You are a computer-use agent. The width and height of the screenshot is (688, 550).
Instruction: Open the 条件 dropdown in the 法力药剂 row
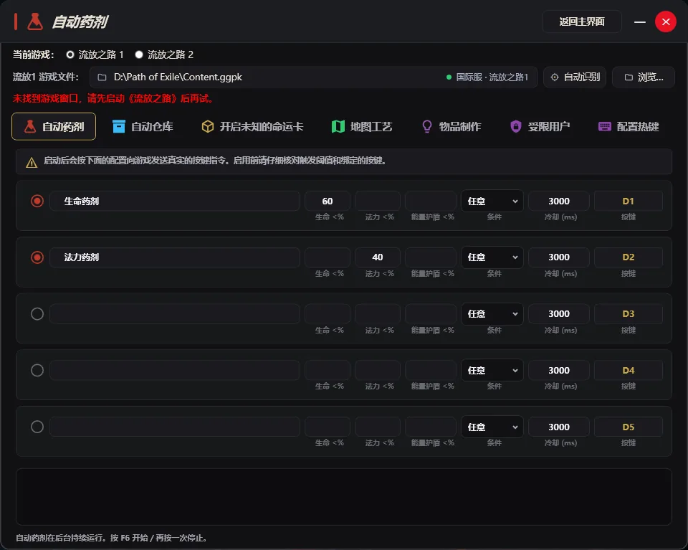click(492, 257)
